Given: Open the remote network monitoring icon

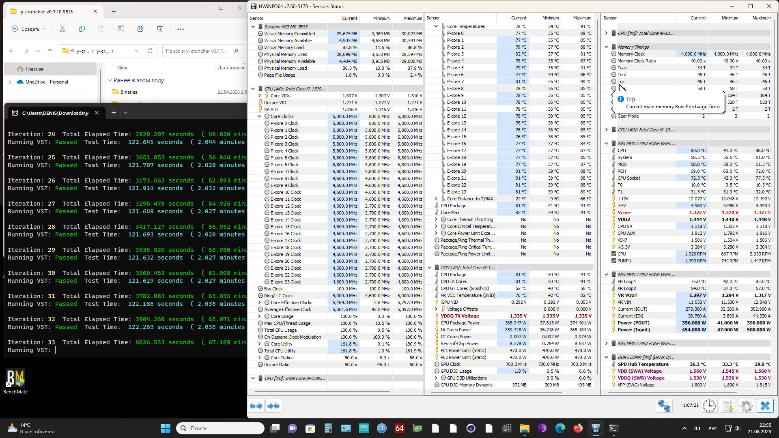Looking at the screenshot, I should click(664, 406).
